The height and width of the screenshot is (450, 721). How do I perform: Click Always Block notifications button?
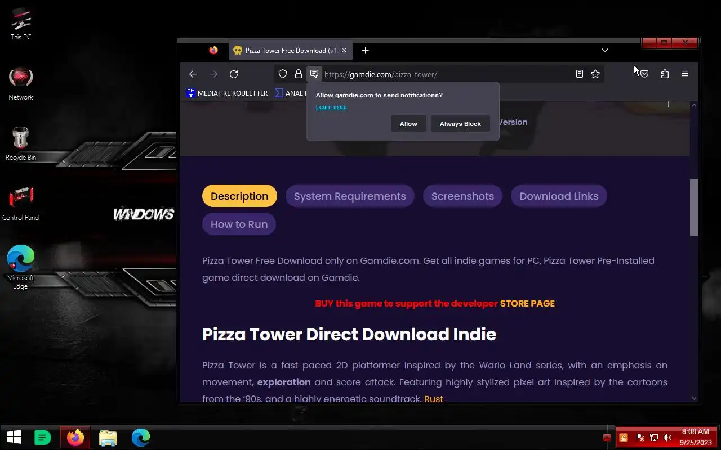460,124
